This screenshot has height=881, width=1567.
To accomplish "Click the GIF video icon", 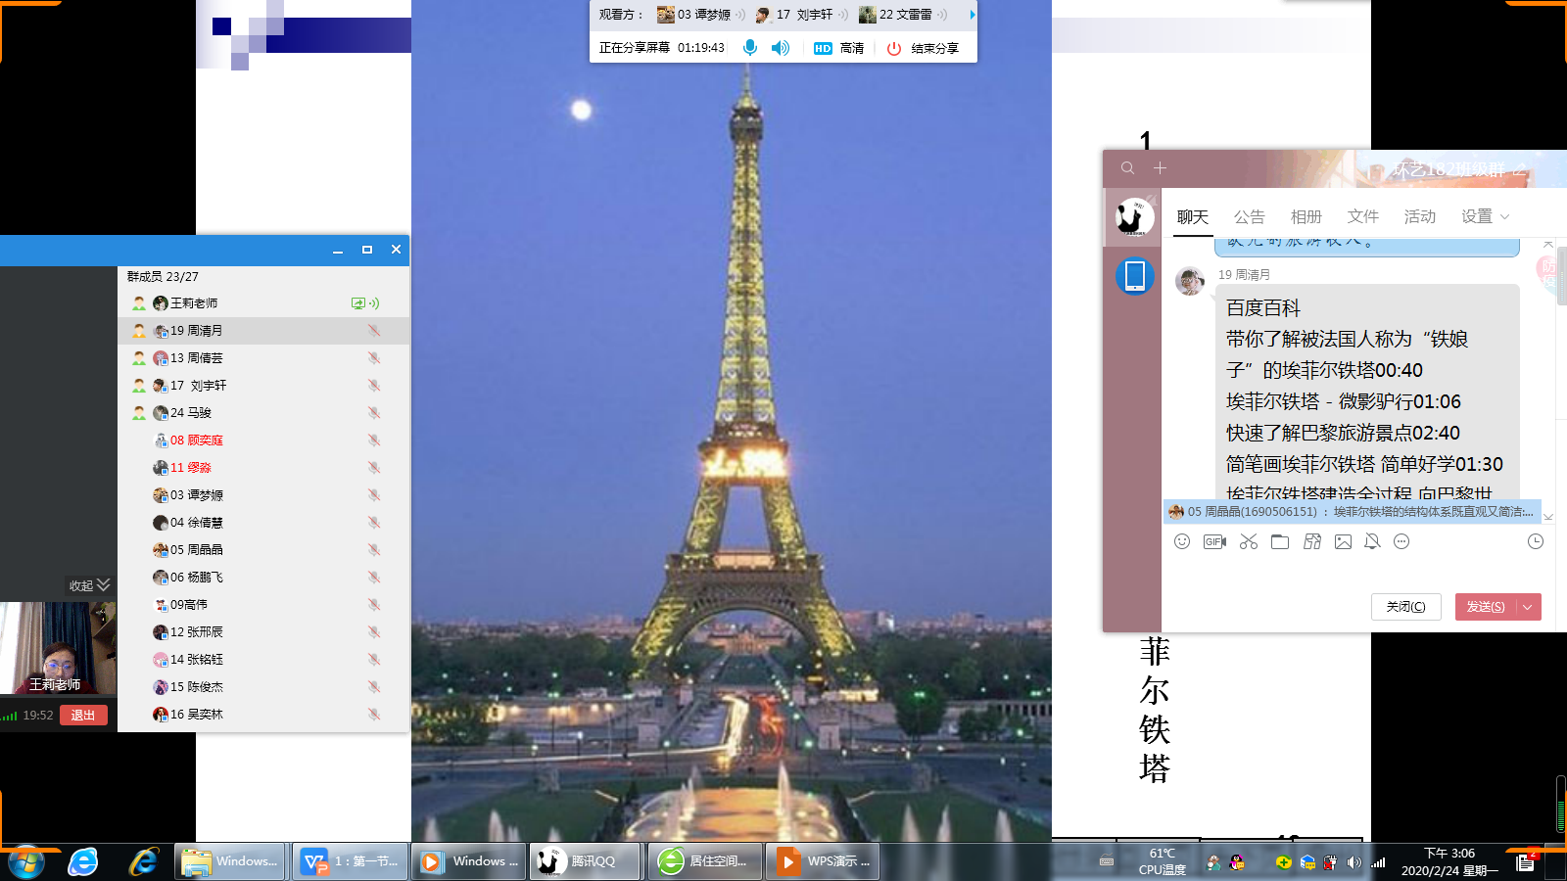I will 1214,541.
